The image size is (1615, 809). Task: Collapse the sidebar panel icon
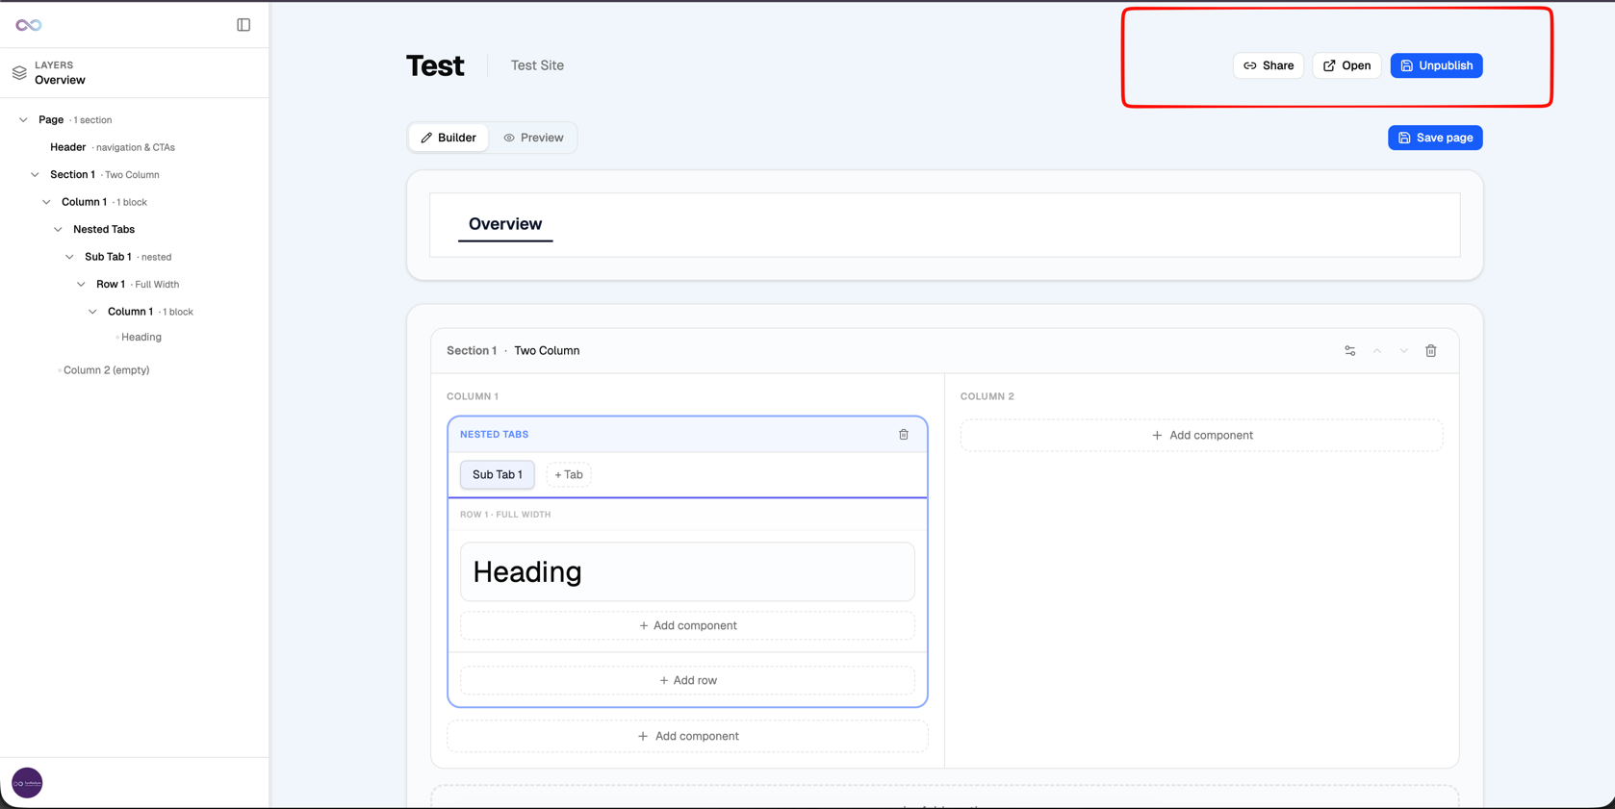(244, 25)
